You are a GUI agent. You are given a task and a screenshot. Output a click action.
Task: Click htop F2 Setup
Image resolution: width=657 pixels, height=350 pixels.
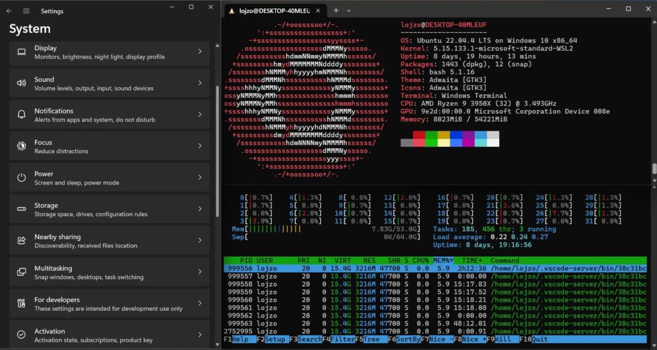[272, 339]
